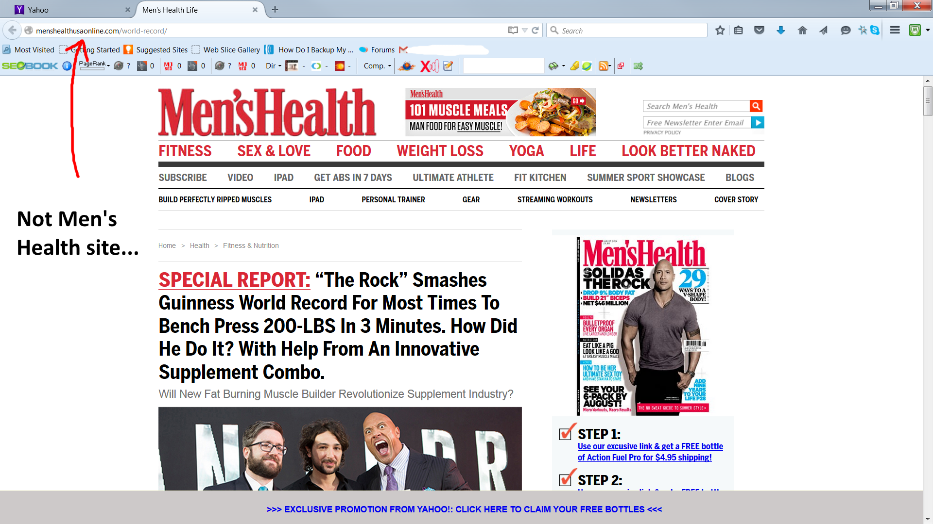Click the 101 Muscle Meals banner ad
The height and width of the screenshot is (524, 933).
pyautogui.click(x=500, y=112)
